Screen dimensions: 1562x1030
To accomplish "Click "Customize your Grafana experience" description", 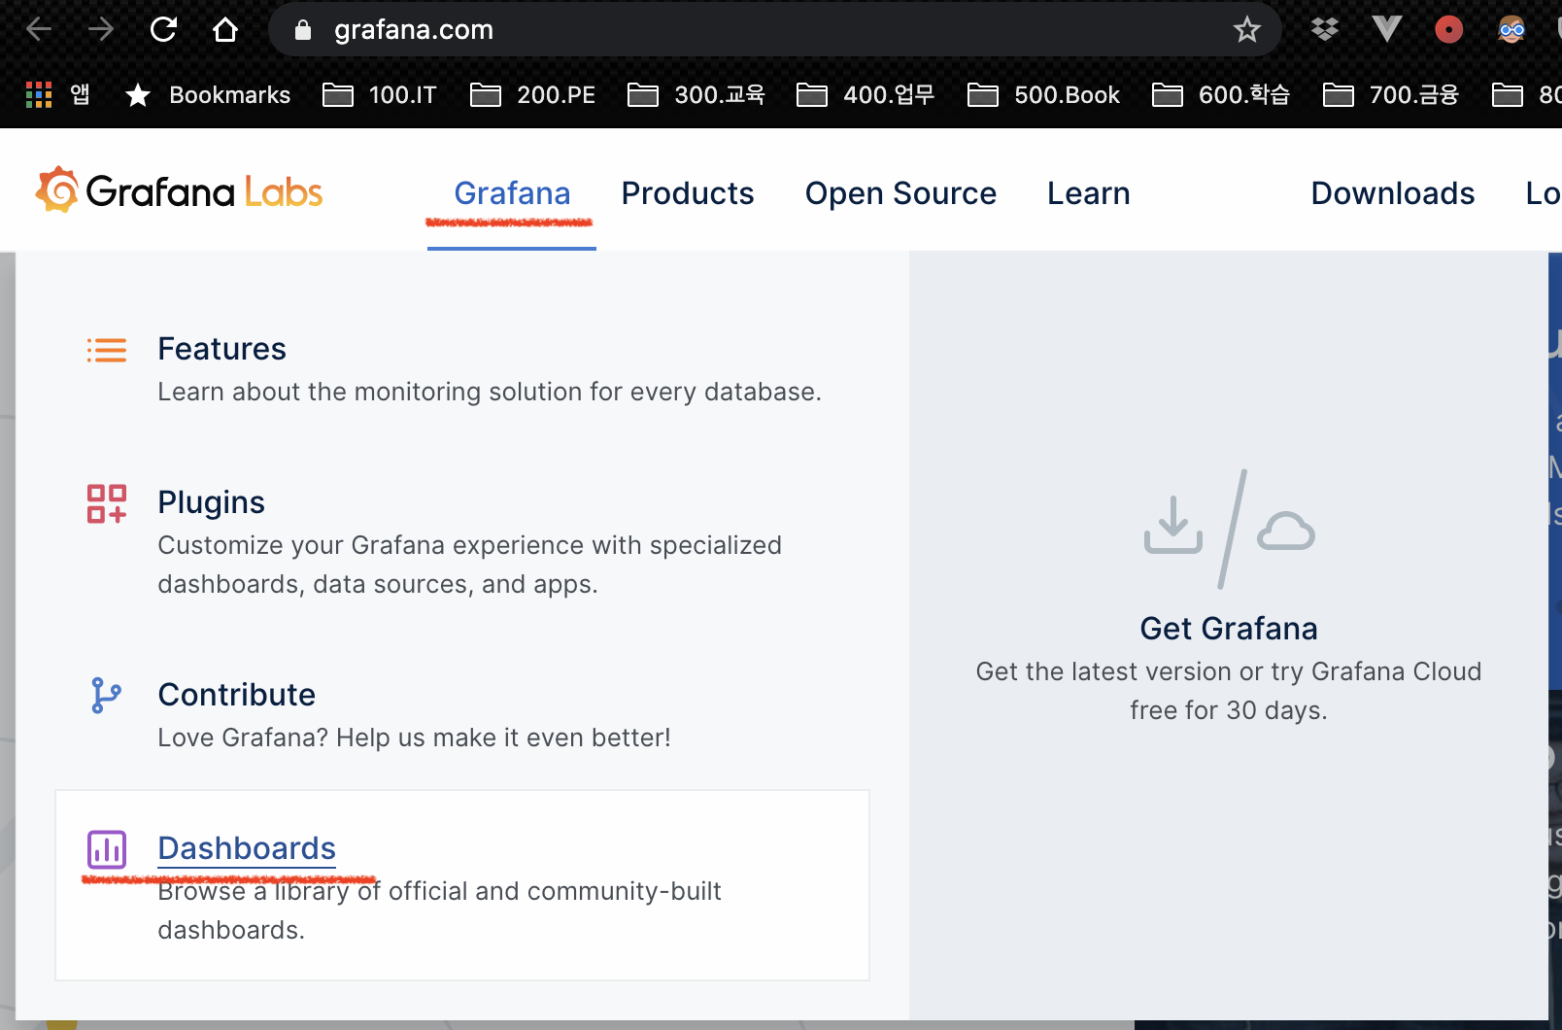I will (x=470, y=565).
